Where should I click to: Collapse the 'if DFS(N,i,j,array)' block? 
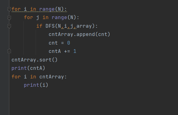9,26
